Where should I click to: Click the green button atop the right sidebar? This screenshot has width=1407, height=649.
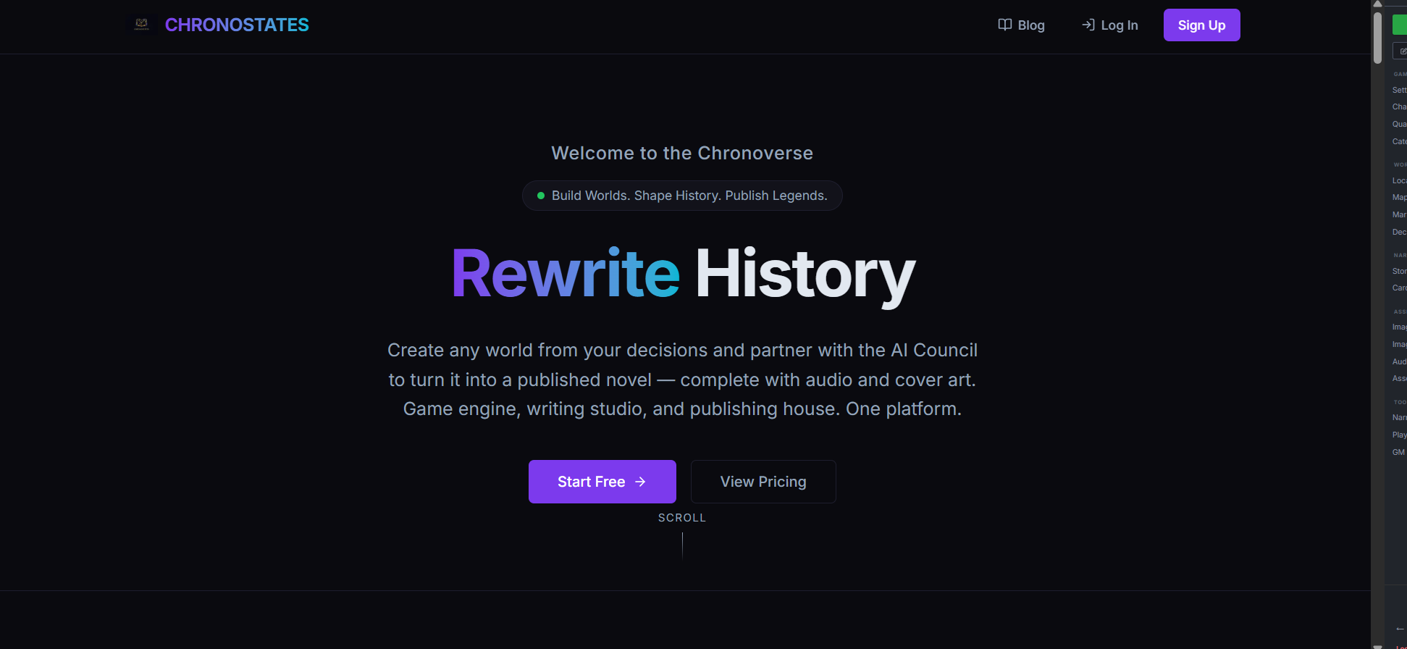point(1400,25)
